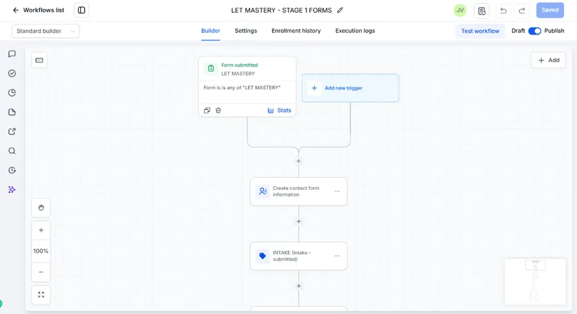This screenshot has width=577, height=314.
Task: Zoom in on the canvas
Action: click(x=41, y=230)
